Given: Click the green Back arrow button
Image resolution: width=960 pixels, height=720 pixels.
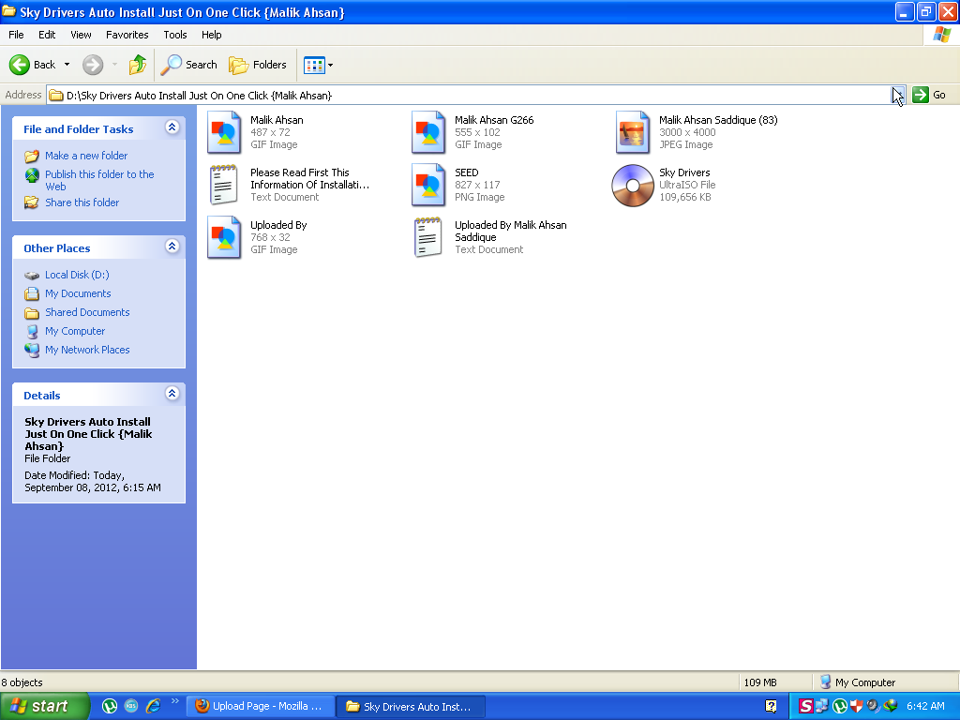Looking at the screenshot, I should [20, 65].
